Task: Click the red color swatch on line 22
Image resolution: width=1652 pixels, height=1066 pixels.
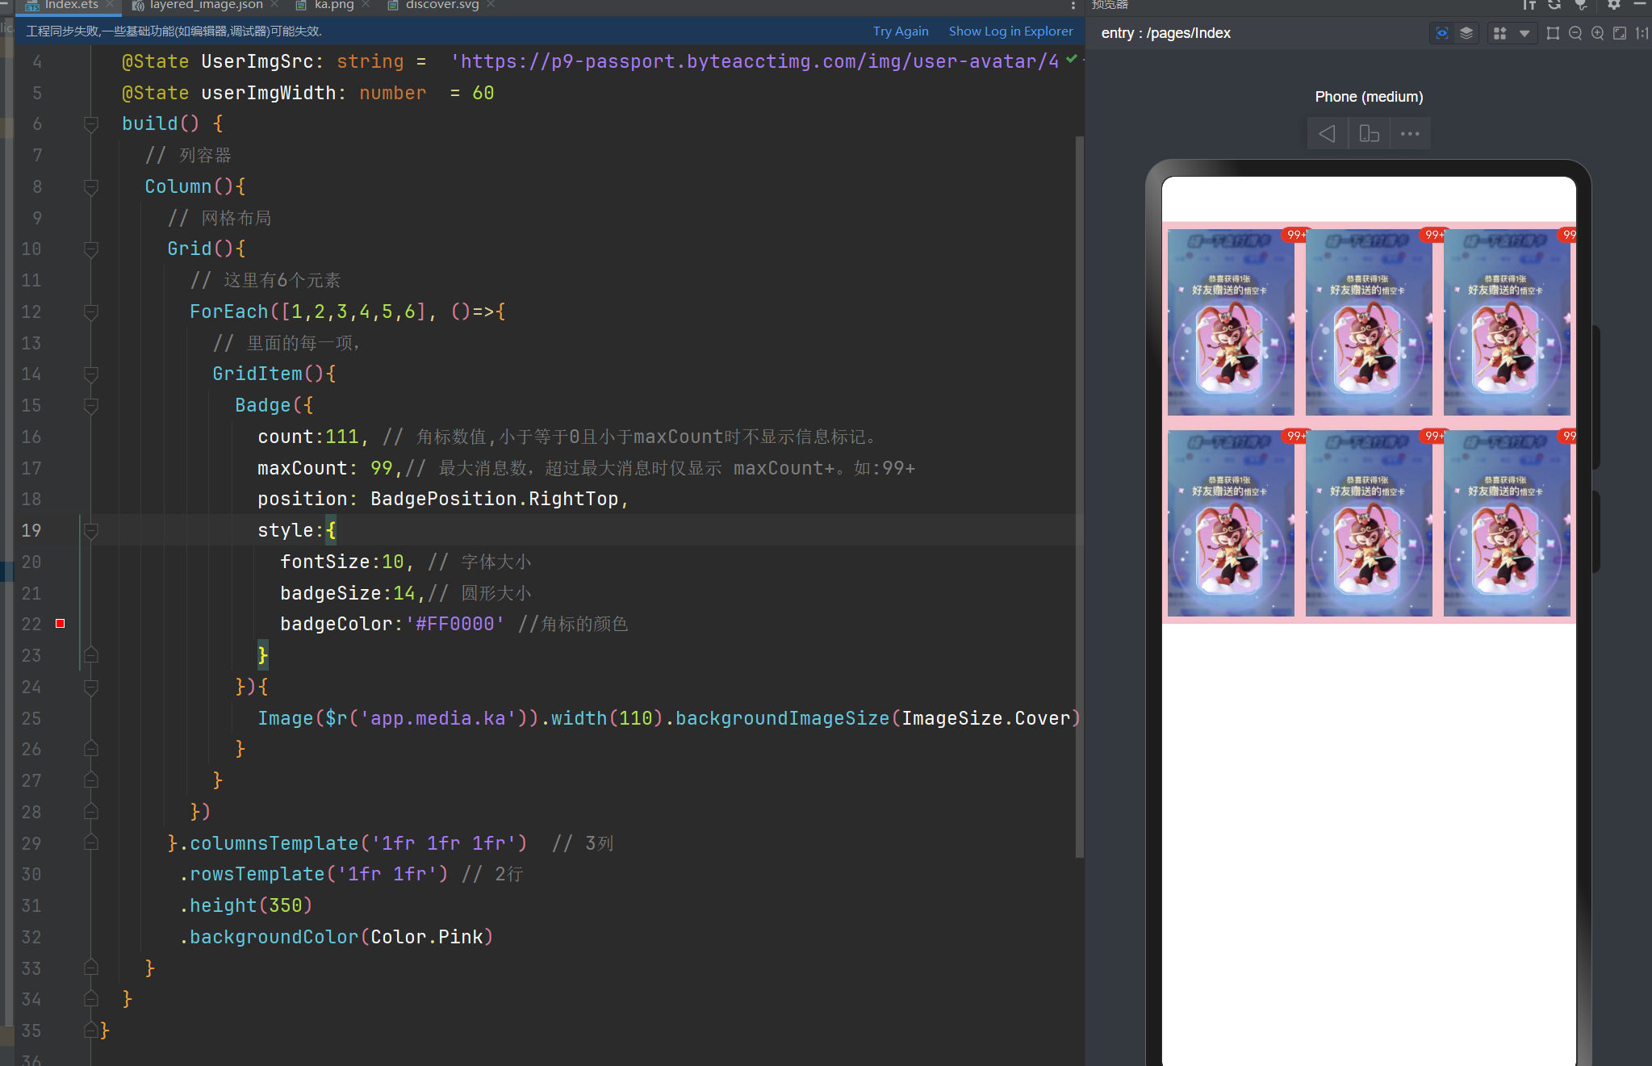Action: [60, 623]
